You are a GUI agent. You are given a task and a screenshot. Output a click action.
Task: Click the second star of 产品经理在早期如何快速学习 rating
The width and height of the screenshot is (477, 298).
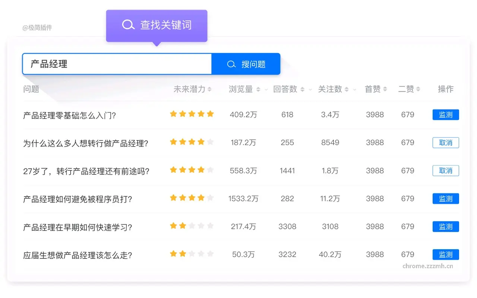[x=182, y=225]
